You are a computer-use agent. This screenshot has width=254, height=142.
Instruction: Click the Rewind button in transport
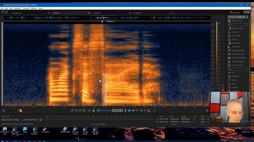click(29, 120)
